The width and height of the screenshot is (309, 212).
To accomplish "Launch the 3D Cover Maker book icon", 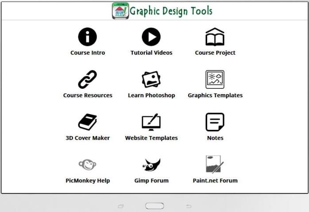I will (x=88, y=122).
